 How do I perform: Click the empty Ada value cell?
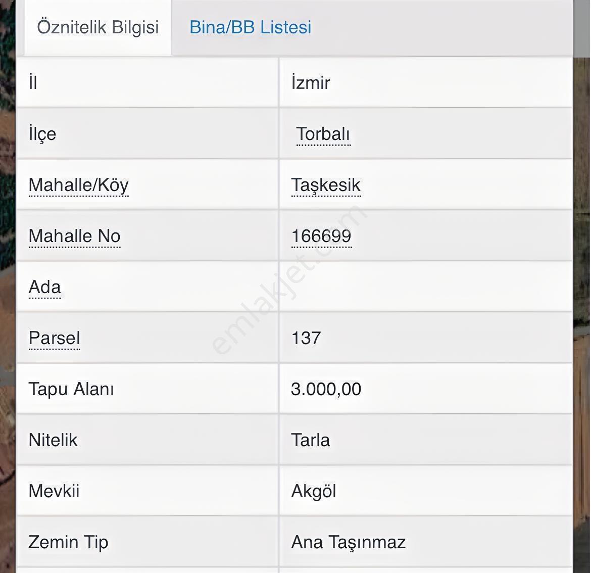(x=426, y=287)
